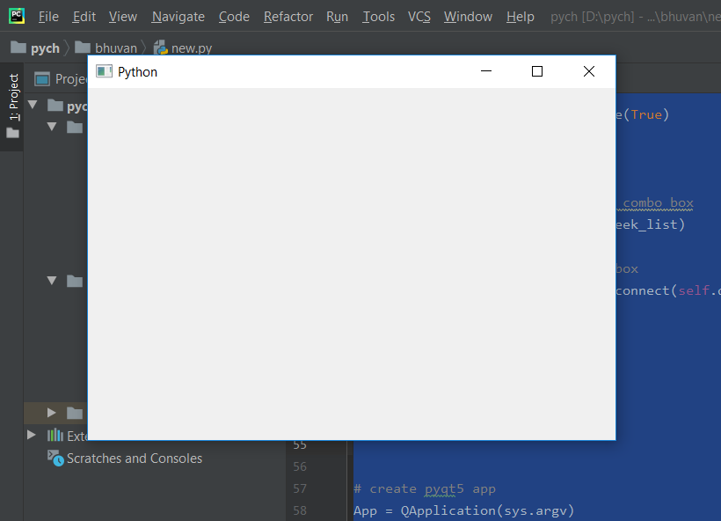This screenshot has height=521, width=721.
Task: Click the Python window title icon
Action: [104, 71]
